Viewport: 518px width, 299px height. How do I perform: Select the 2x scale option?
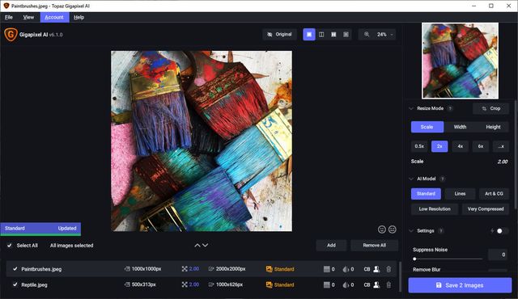click(x=439, y=146)
